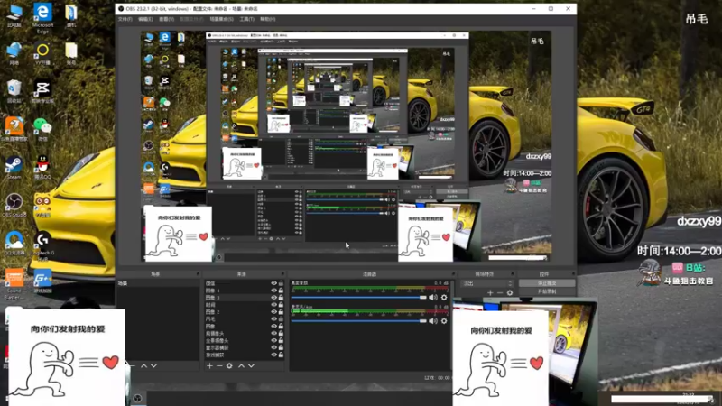Select the 场景 scene entry
Screen dimensions: 722x406
159,283
